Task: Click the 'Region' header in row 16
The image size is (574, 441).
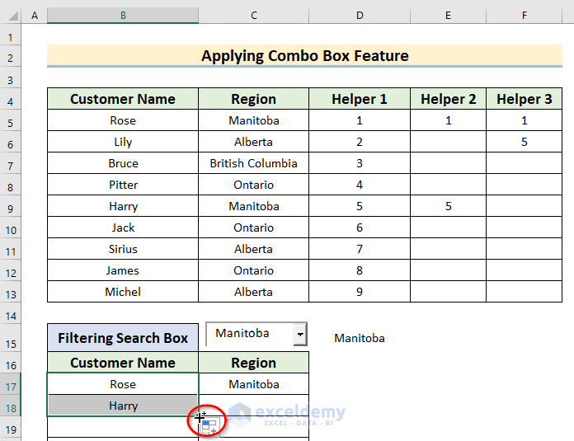Action: (x=254, y=363)
